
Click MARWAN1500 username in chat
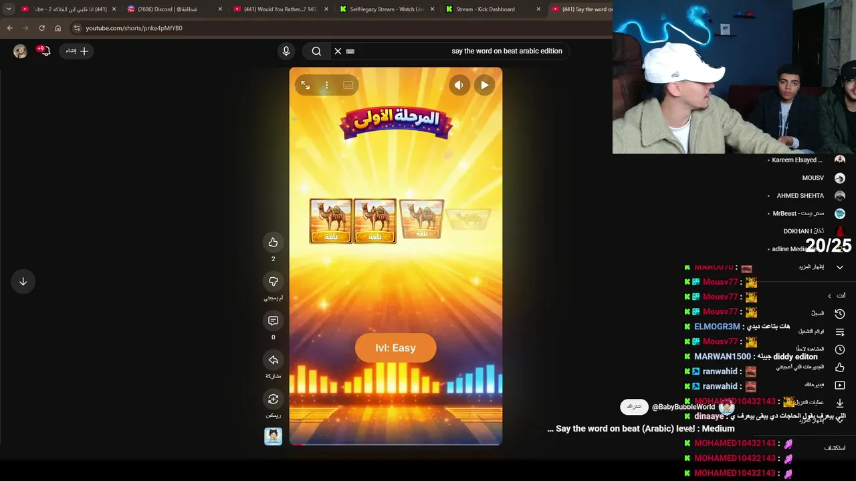tap(722, 357)
